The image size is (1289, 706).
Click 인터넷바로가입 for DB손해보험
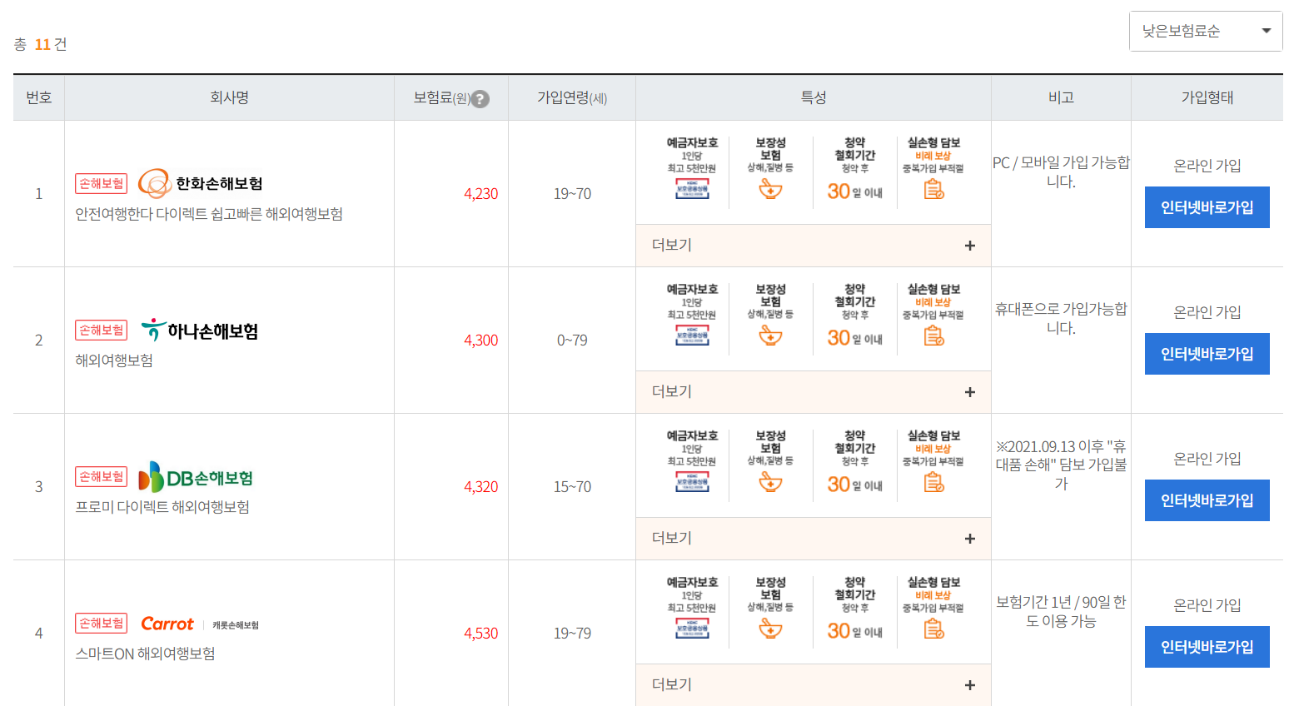pos(1207,500)
